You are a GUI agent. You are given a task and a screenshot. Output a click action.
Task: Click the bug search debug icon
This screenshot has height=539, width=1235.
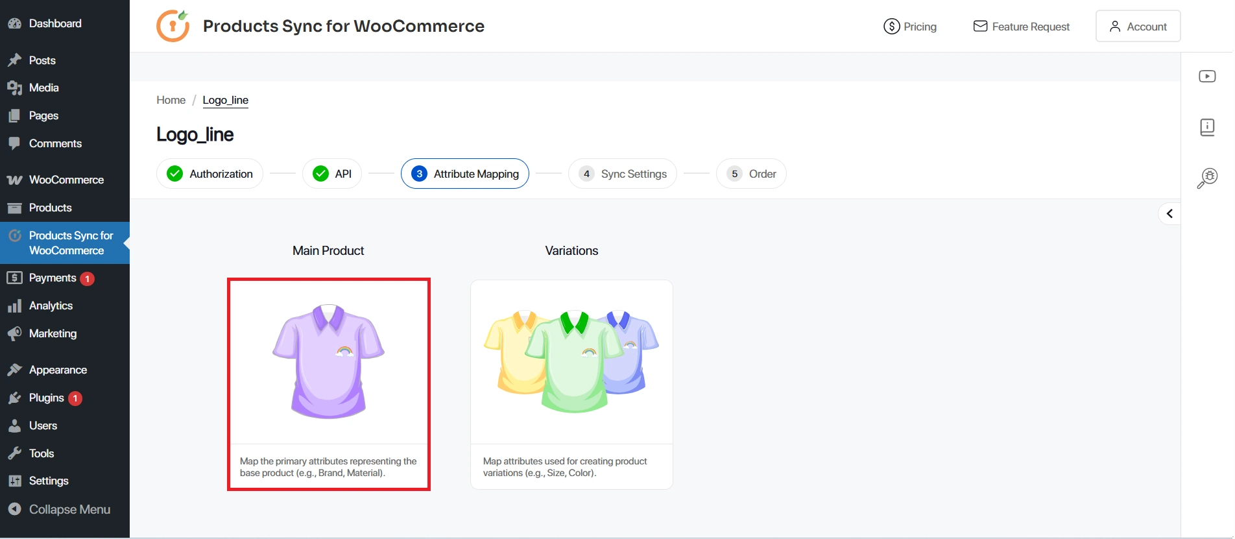click(x=1206, y=178)
